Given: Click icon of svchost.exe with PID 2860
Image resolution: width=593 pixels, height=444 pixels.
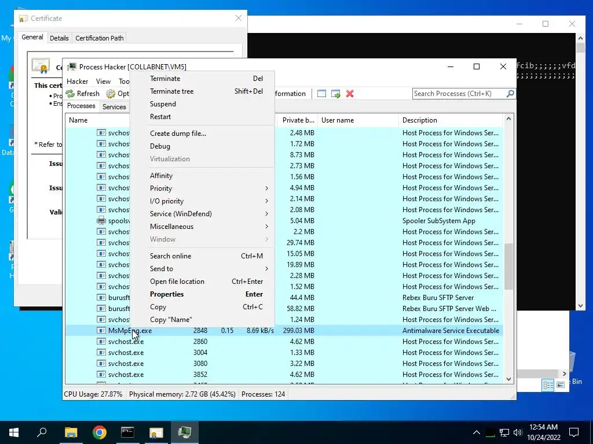Looking at the screenshot, I should tap(101, 341).
